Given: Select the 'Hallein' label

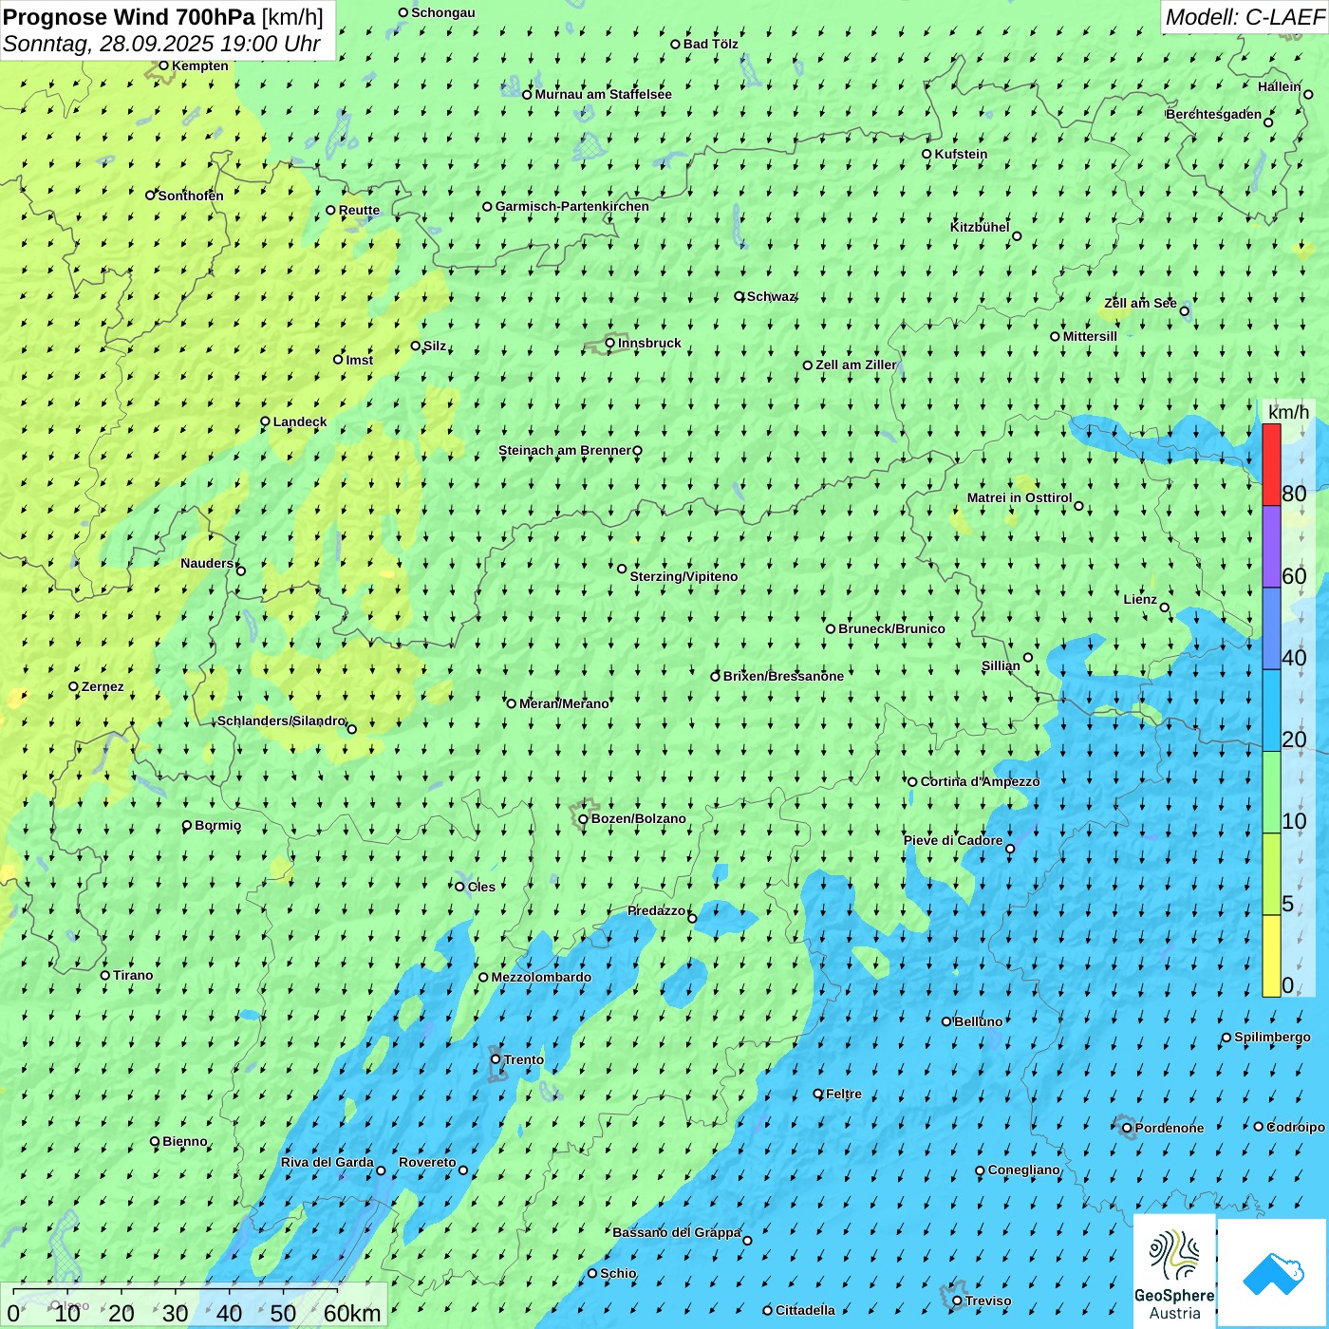Looking at the screenshot, I should pos(1280,86).
